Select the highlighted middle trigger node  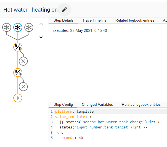[x=18, y=27]
